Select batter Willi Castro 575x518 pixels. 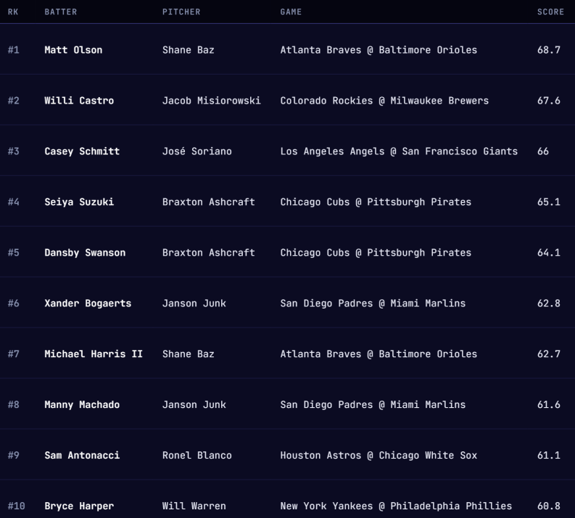(x=79, y=101)
